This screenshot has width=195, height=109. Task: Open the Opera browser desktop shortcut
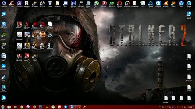pyautogui.click(x=119, y=5)
